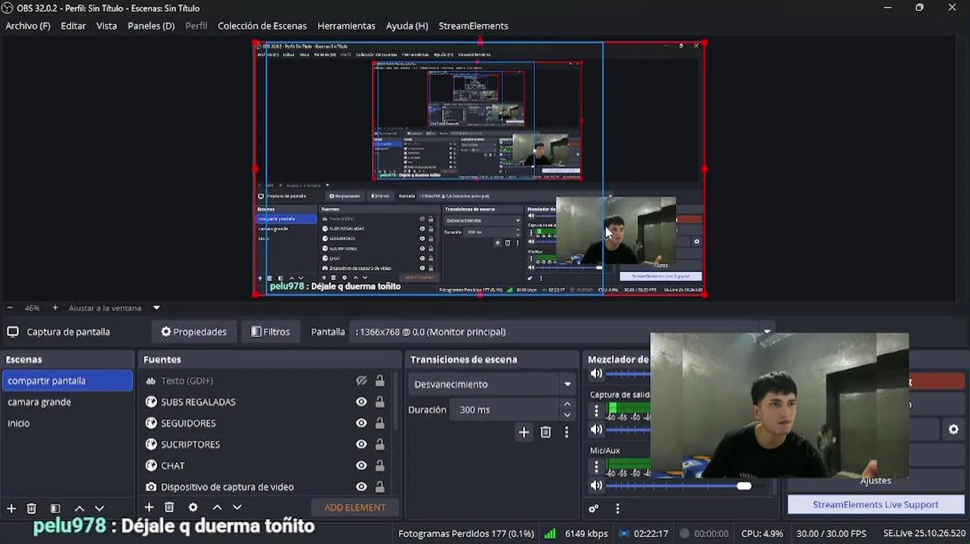The width and height of the screenshot is (970, 544).
Task: Click the Filtros button
Action: [x=270, y=332]
